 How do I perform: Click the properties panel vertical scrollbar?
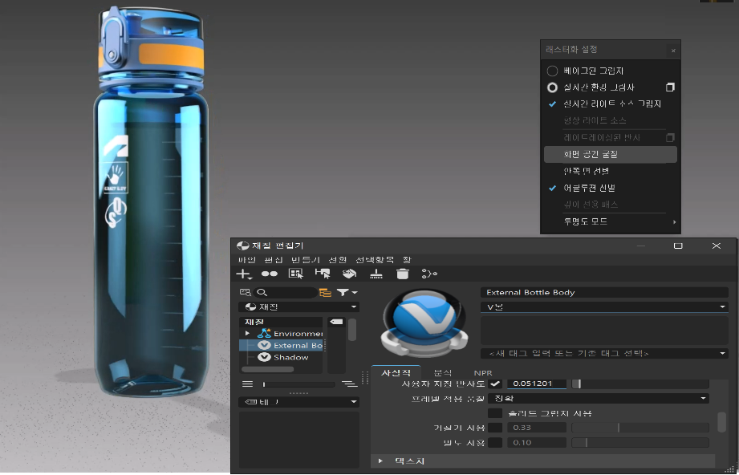pyautogui.click(x=721, y=422)
